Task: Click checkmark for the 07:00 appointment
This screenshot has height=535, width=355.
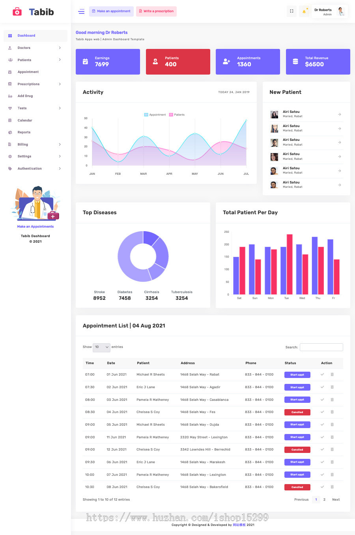Action: click(x=322, y=374)
